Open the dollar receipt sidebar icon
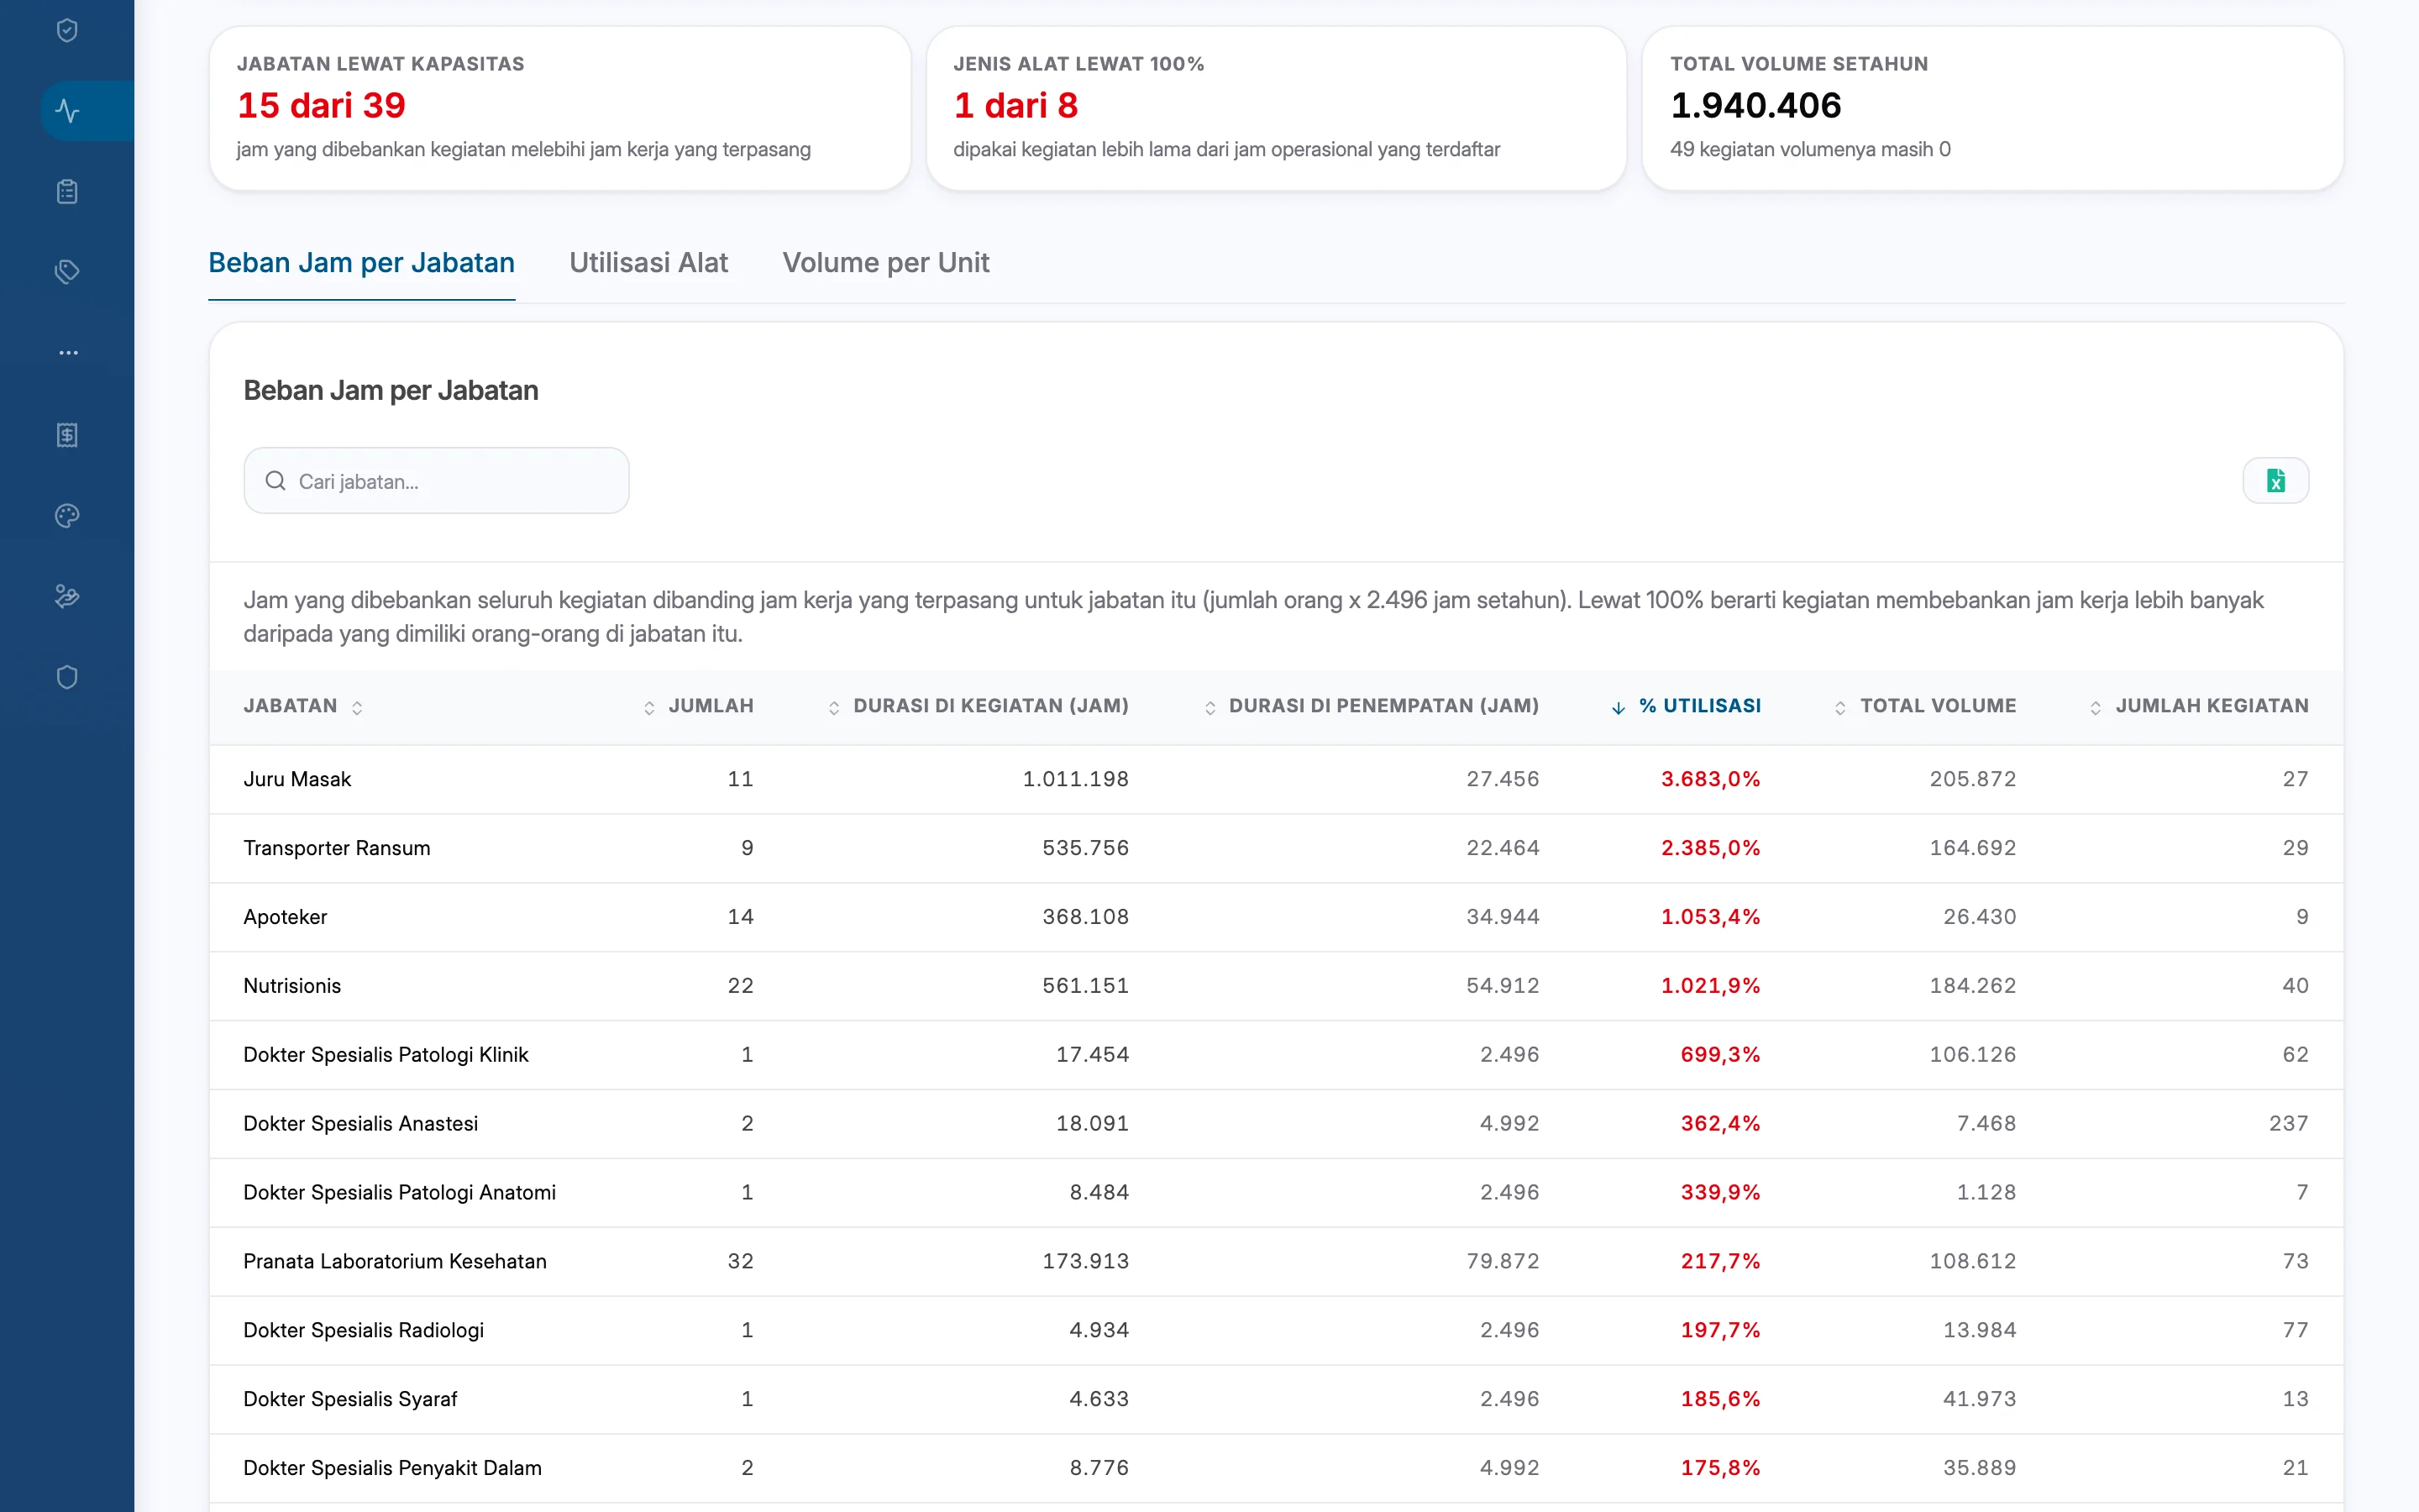Image resolution: width=2419 pixels, height=1512 pixels. [x=67, y=434]
